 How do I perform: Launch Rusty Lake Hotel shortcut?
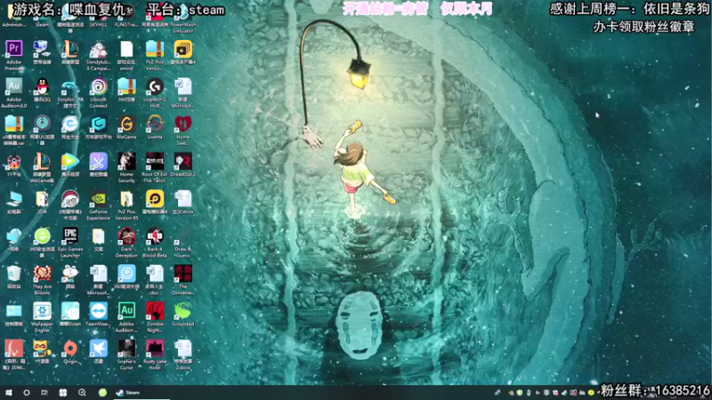155,354
